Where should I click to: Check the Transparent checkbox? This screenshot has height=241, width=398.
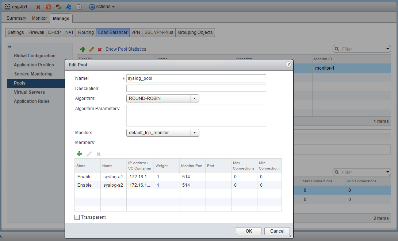77,217
